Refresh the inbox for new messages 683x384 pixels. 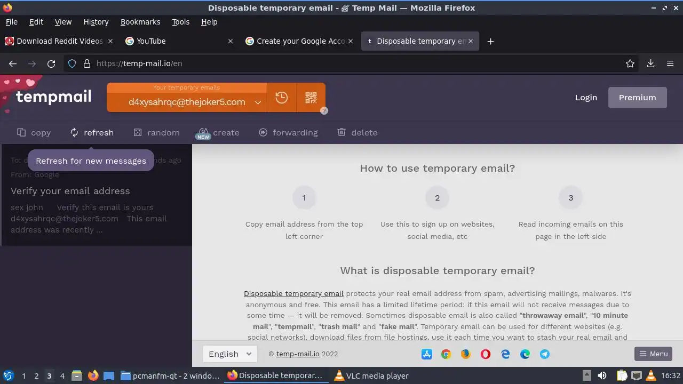92,133
